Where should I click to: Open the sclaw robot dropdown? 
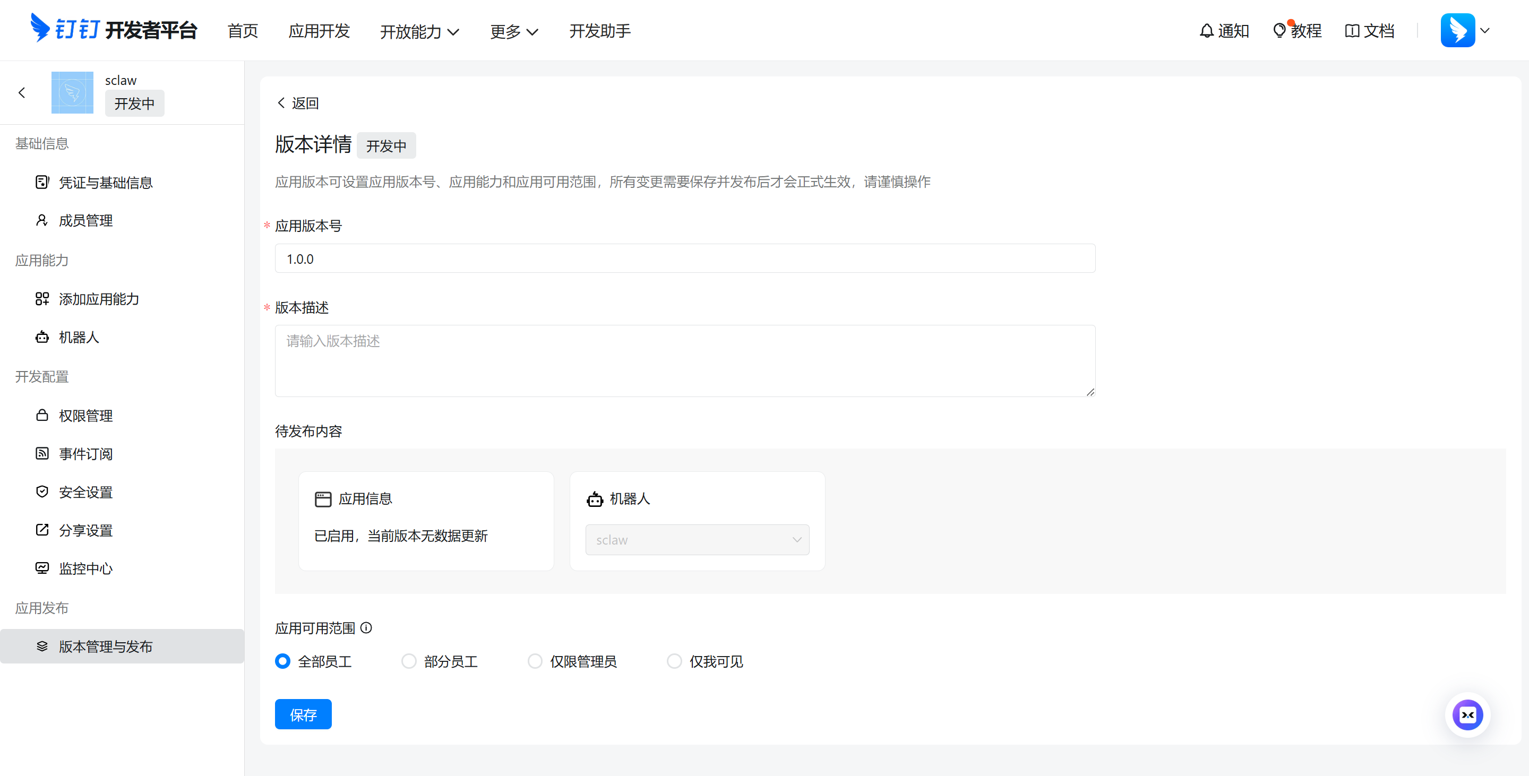point(697,540)
